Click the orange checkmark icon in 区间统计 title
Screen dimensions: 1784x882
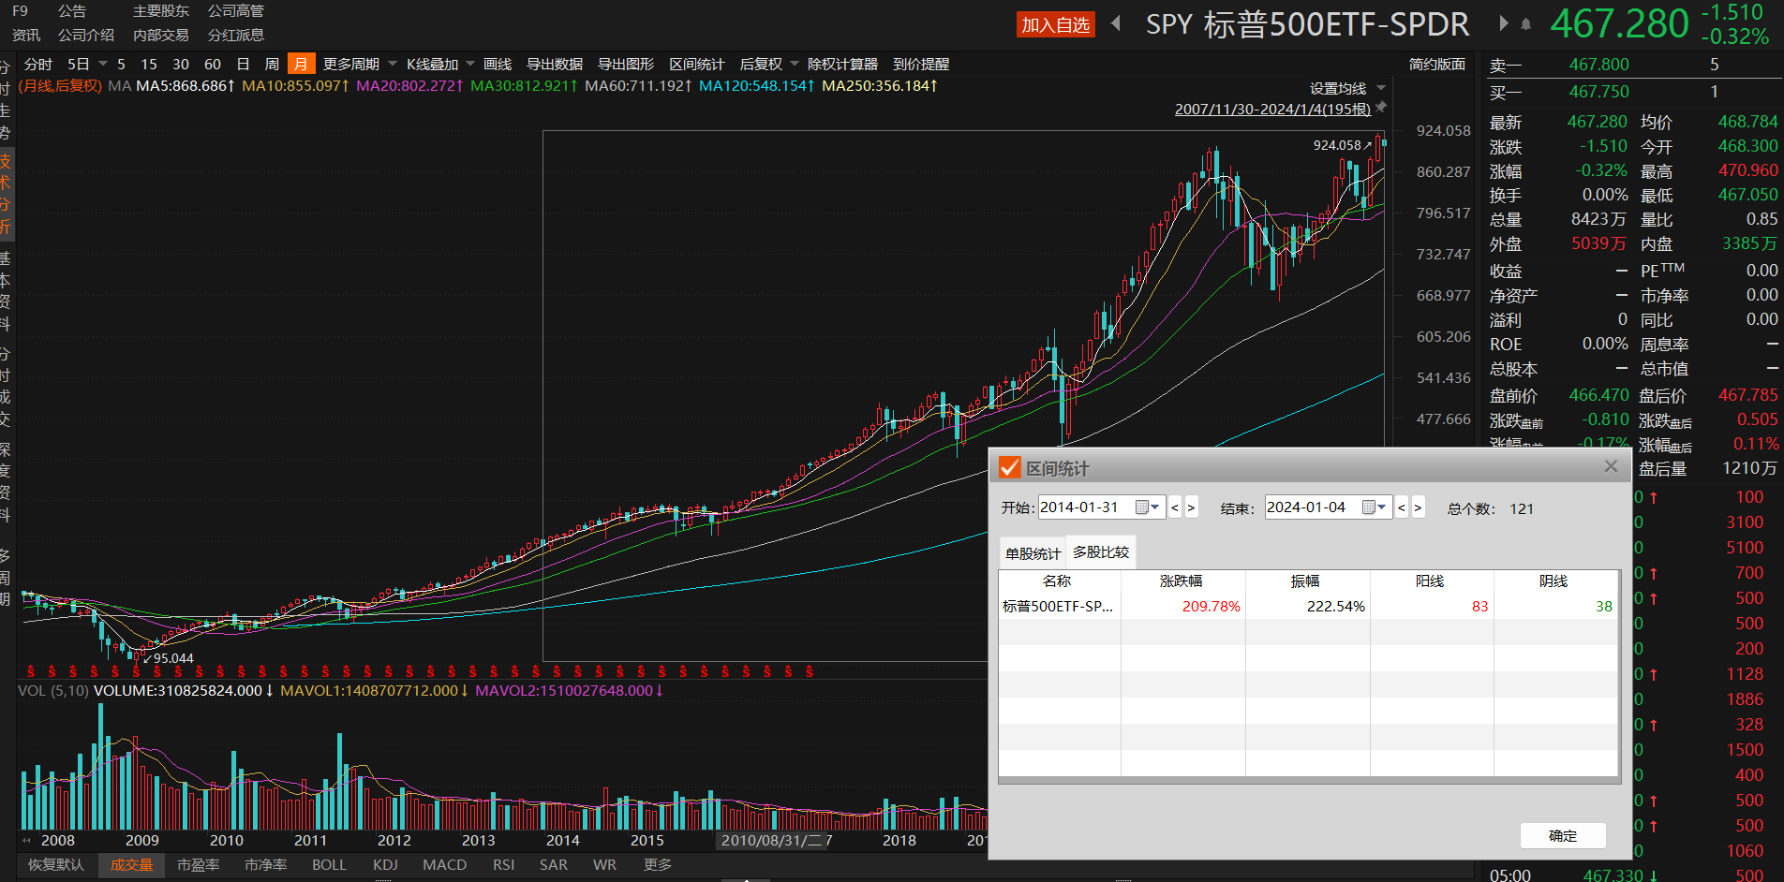click(1010, 467)
